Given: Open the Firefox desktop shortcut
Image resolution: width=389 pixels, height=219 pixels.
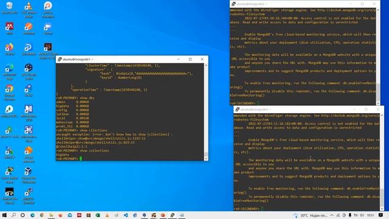Looking at the screenshot, I should pyautogui.click(x=10, y=49).
